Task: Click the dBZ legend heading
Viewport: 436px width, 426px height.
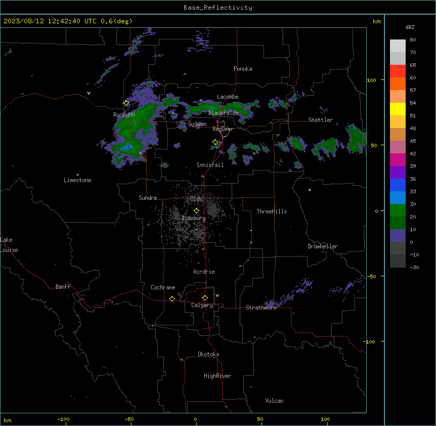Action: click(410, 27)
